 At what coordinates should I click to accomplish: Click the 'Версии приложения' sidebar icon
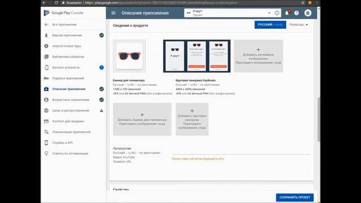coord(46,35)
